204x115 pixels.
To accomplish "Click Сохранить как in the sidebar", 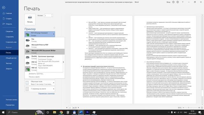I will (9, 42).
